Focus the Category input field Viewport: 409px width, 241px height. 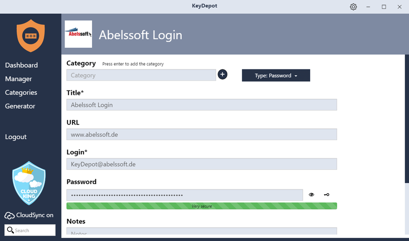coord(141,75)
